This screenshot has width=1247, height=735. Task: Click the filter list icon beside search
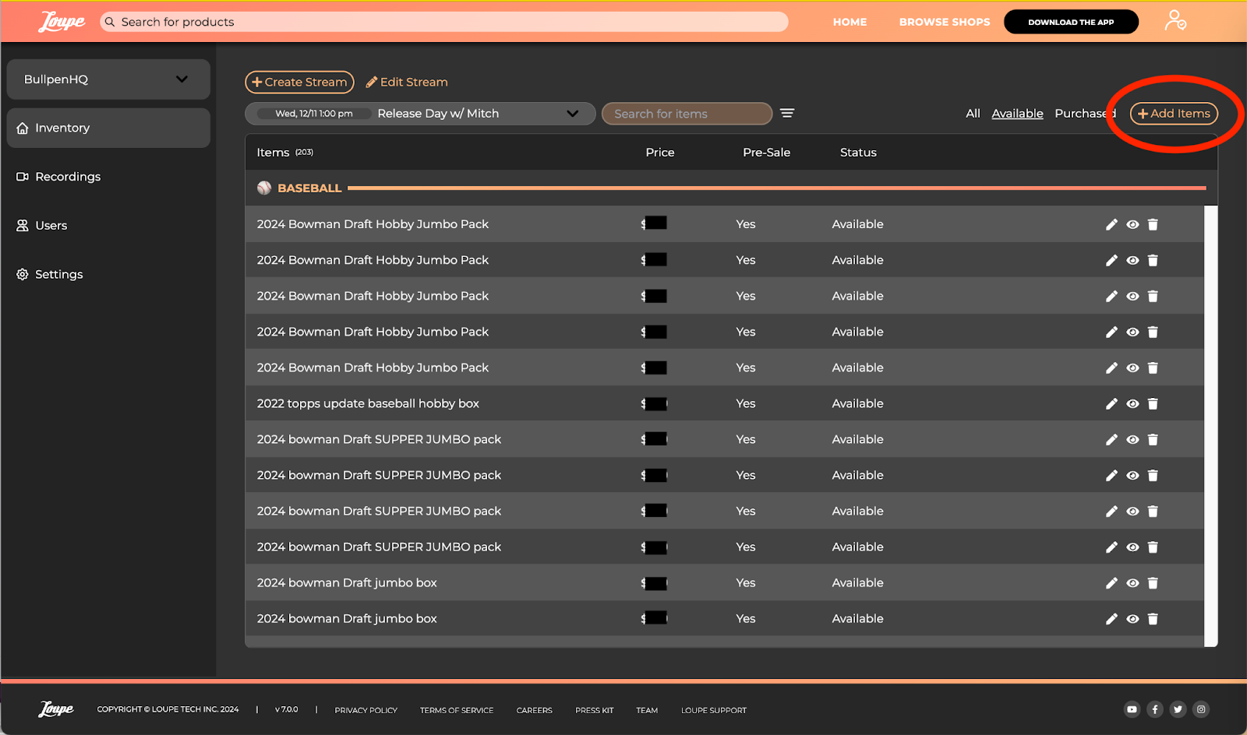[x=787, y=114]
